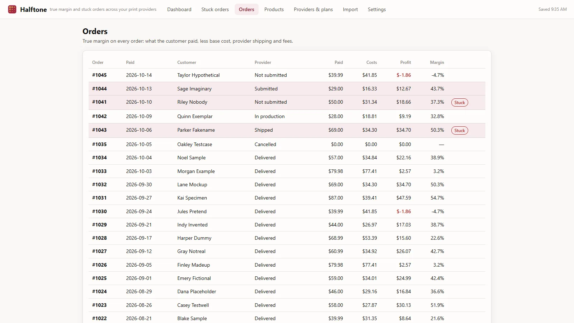Screen dimensions: 574x323
Task: Click the Margin column header
Action: click(x=437, y=62)
